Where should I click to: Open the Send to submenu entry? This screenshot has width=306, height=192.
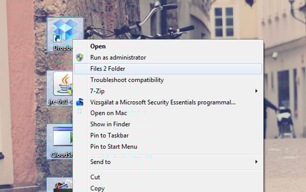[x=168, y=162]
